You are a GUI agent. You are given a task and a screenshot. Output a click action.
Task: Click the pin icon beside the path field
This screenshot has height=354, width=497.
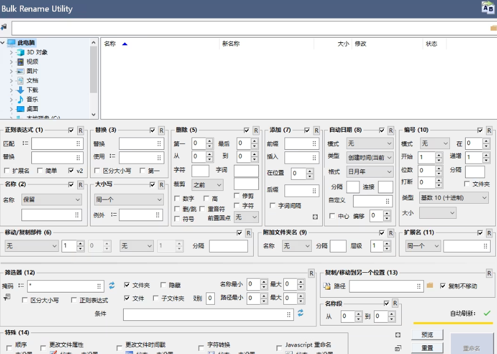coord(4,27)
